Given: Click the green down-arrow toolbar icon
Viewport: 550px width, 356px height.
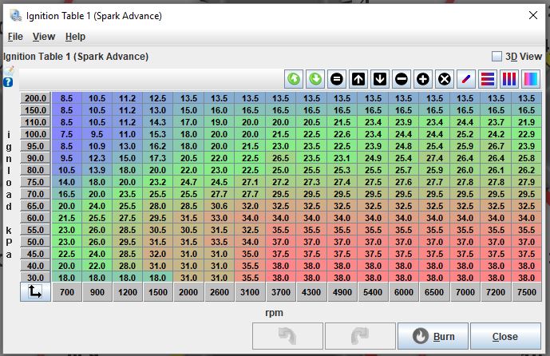Looking at the screenshot, I should (x=315, y=79).
